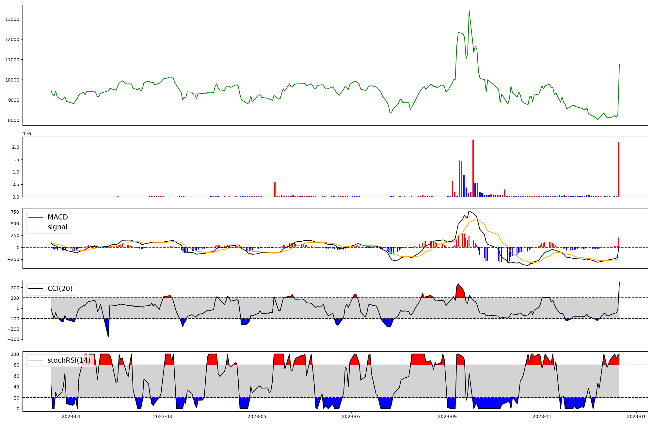Click the tallest red volume bar in September
The height and width of the screenshot is (424, 653).
[x=473, y=168]
